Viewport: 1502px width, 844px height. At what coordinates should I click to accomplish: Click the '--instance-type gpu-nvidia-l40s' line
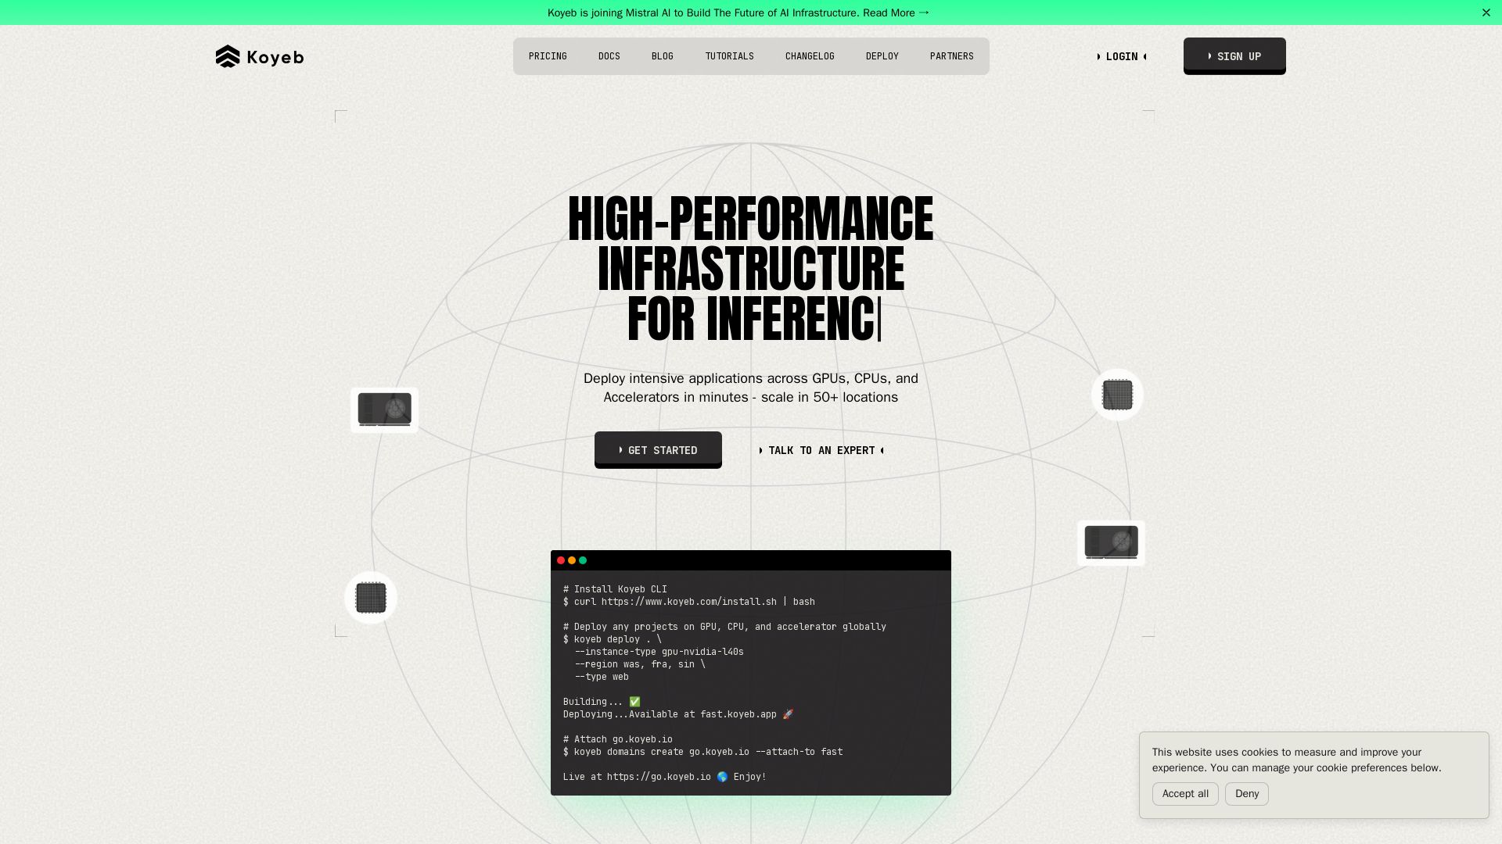[659, 652]
